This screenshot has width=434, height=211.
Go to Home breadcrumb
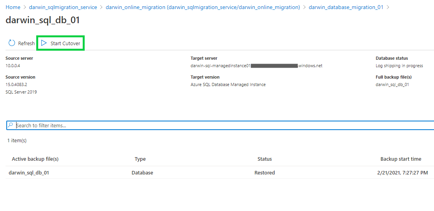[13, 7]
